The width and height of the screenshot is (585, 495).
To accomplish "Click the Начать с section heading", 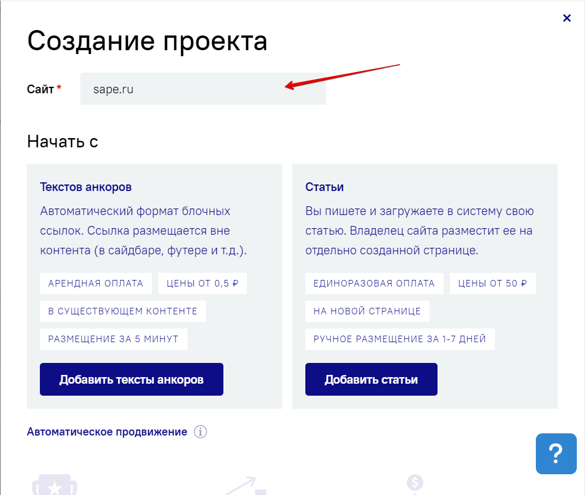I will 62,142.
